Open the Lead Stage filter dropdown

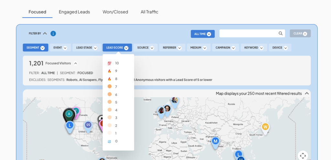tap(87, 48)
